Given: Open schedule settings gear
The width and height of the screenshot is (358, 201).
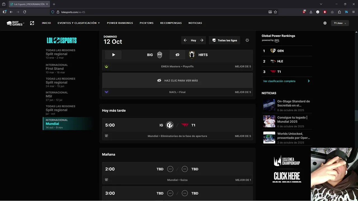Looking at the screenshot, I should [247, 40].
